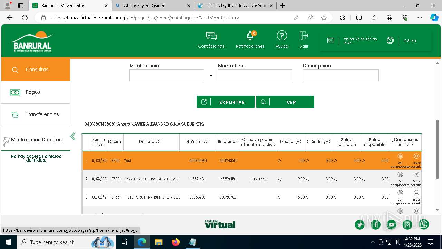
Task: Open the Copilot icon in Edge
Action: [x=434, y=18]
